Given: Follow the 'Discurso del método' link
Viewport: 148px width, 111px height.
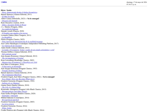Looking at the screenshot, I should click(x=10, y=21).
